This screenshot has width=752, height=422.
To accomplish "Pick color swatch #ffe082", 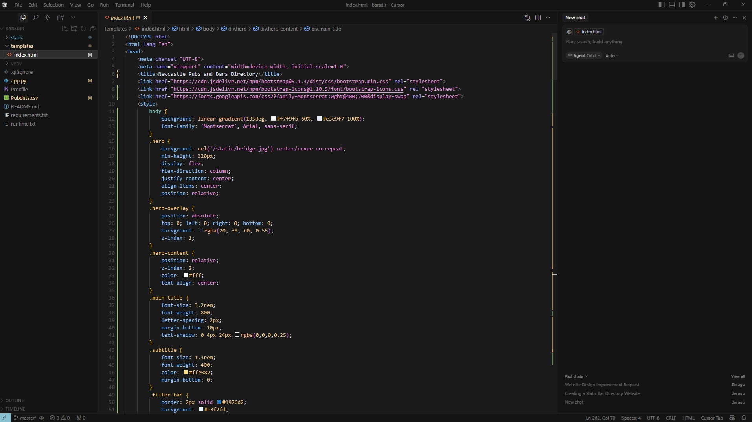I will pyautogui.click(x=186, y=372).
